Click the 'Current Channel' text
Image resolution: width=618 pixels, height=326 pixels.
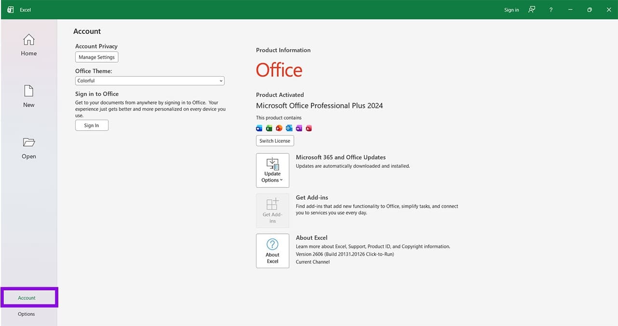(x=313, y=262)
